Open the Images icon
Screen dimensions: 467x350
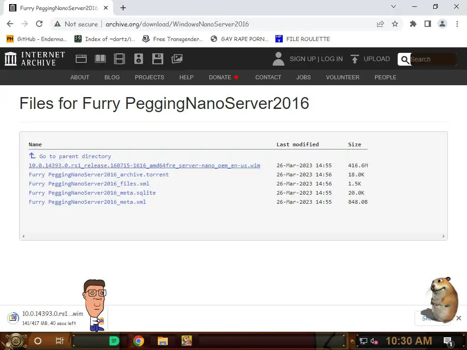point(177,59)
